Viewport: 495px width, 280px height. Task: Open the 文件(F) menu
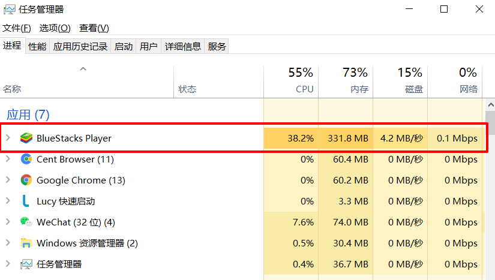click(17, 28)
